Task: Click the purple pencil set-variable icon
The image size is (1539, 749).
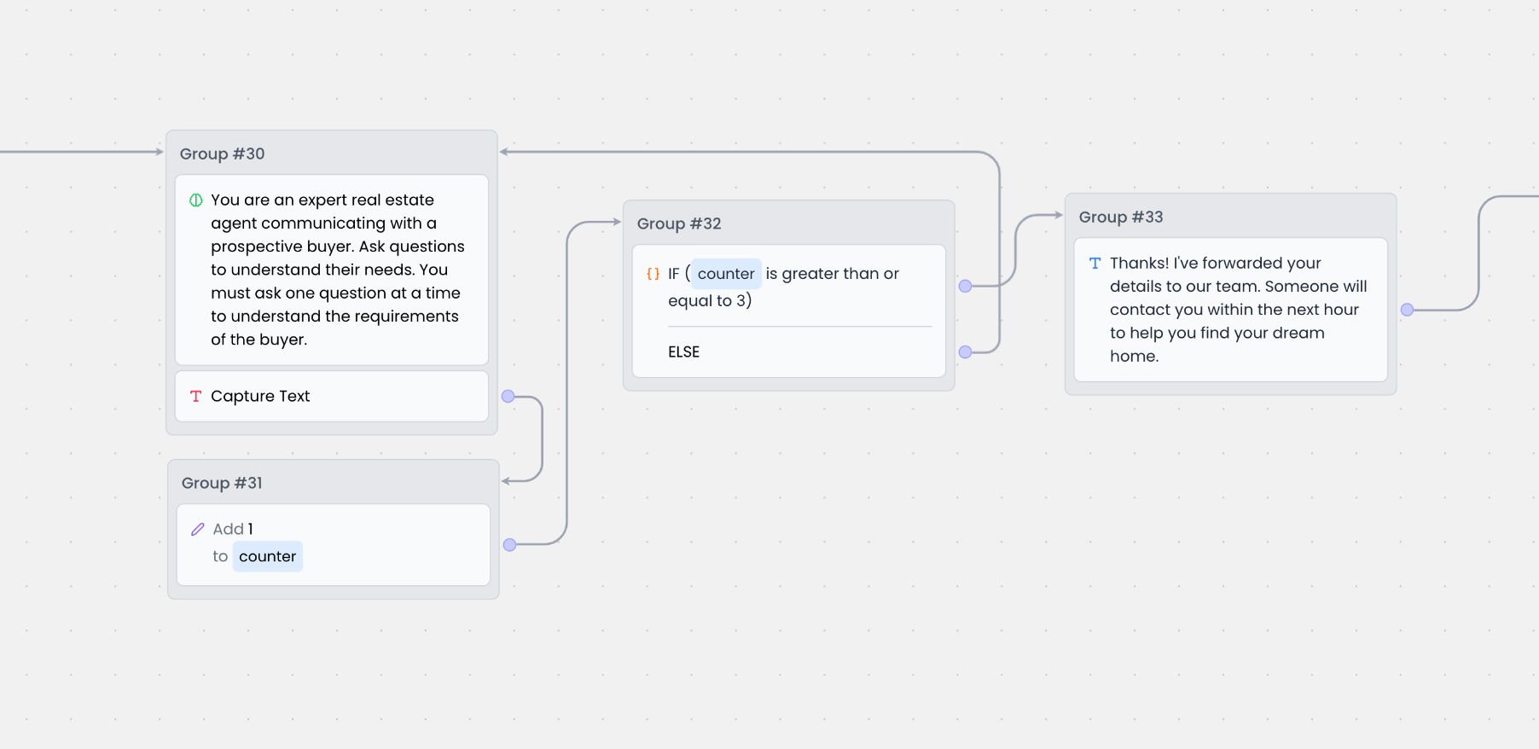Action: coord(197,529)
